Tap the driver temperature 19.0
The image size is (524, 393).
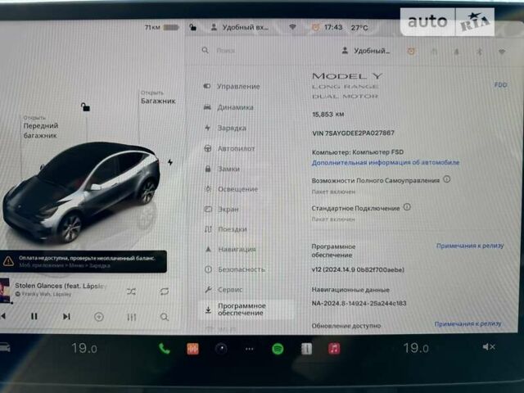pyautogui.click(x=84, y=348)
